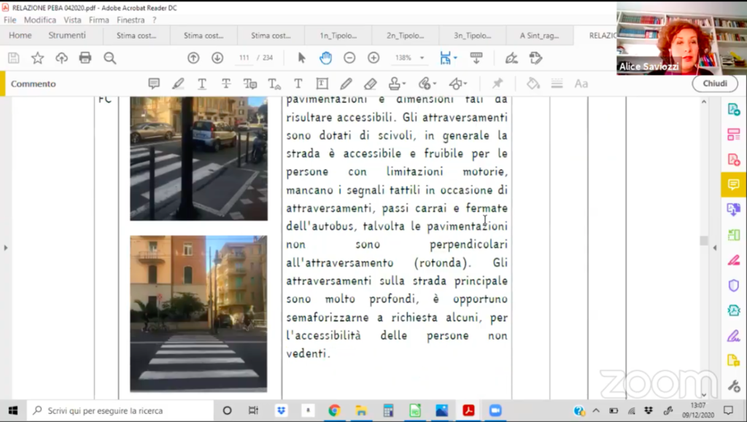Open the Modifica menu
Viewport: 747px width, 422px height.
click(39, 20)
